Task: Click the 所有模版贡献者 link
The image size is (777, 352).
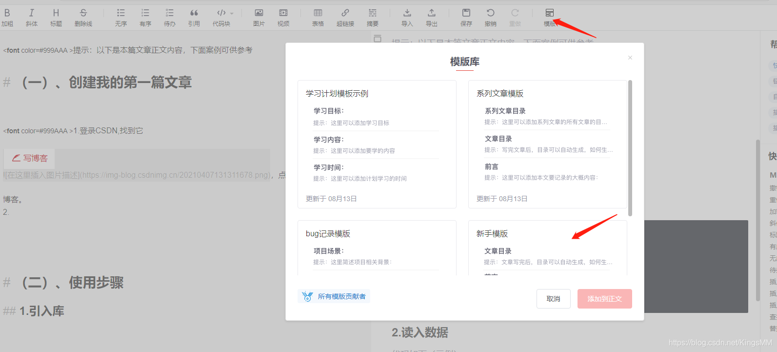Action: tap(342, 296)
